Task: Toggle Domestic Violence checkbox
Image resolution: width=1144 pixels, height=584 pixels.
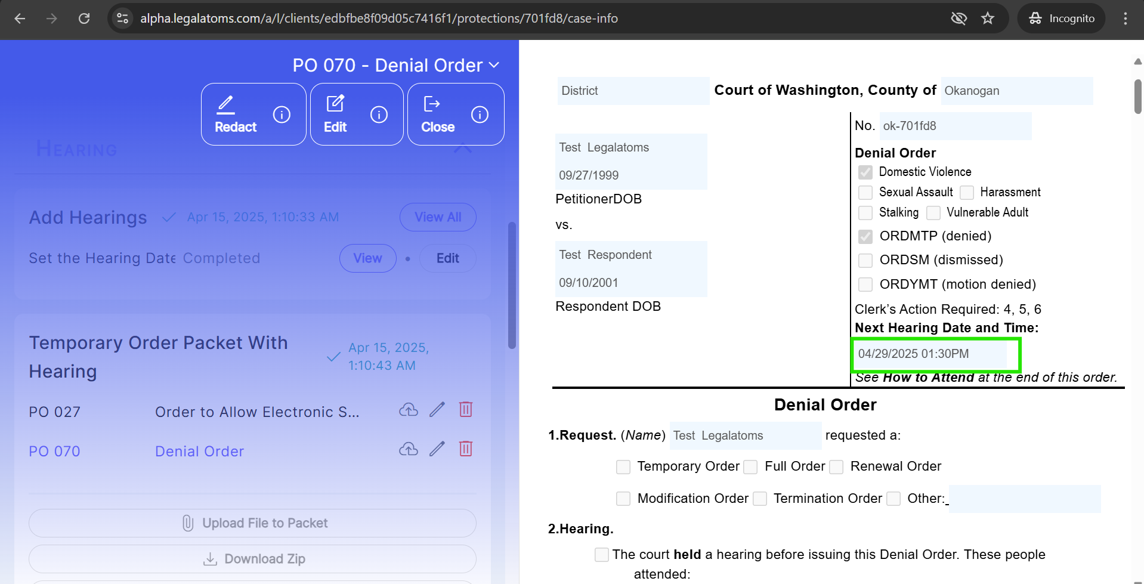Action: (x=865, y=172)
